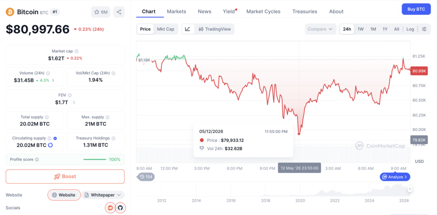The height and width of the screenshot is (215, 437).
Task: Click the verified checkmark badge
Action: pyautogui.click(x=55, y=138)
